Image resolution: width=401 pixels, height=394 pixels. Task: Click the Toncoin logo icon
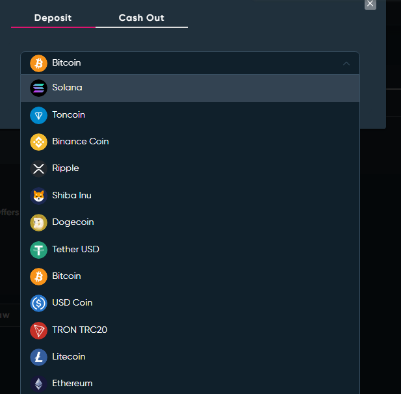38,115
